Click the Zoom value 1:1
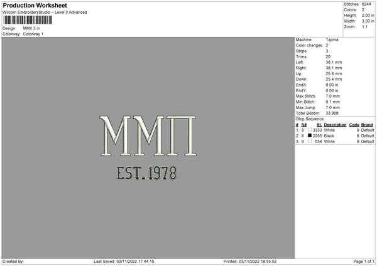 pyautogui.click(x=364, y=26)
